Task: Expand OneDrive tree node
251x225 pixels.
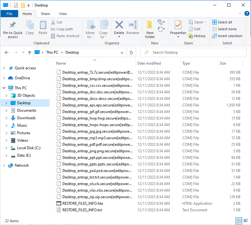Action: [x=4, y=78]
